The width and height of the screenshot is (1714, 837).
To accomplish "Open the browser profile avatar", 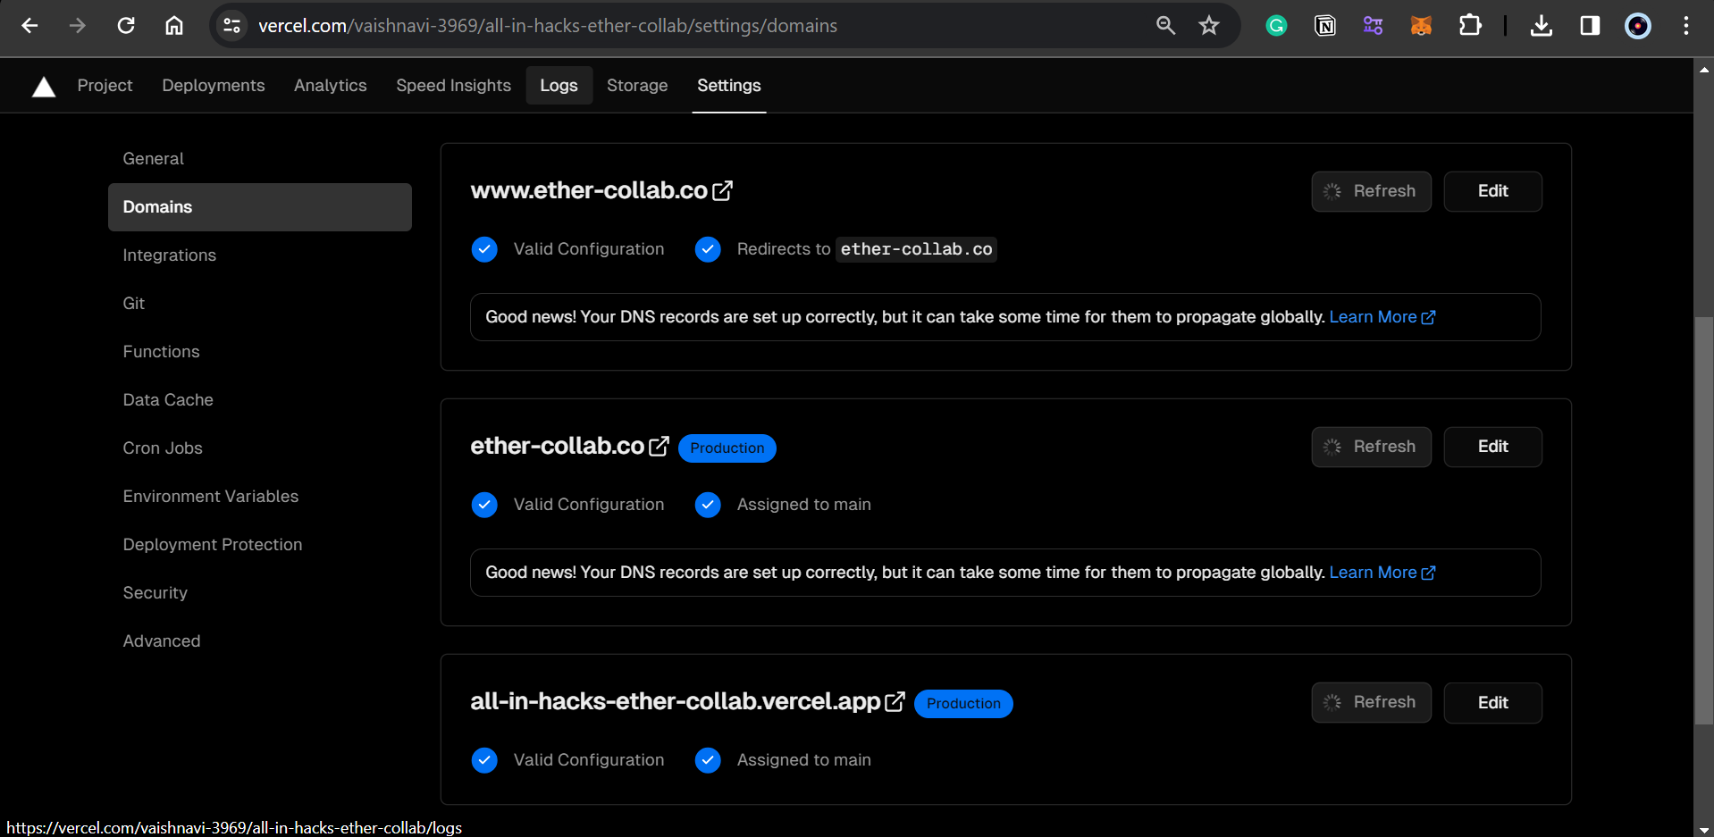I will pos(1638,26).
